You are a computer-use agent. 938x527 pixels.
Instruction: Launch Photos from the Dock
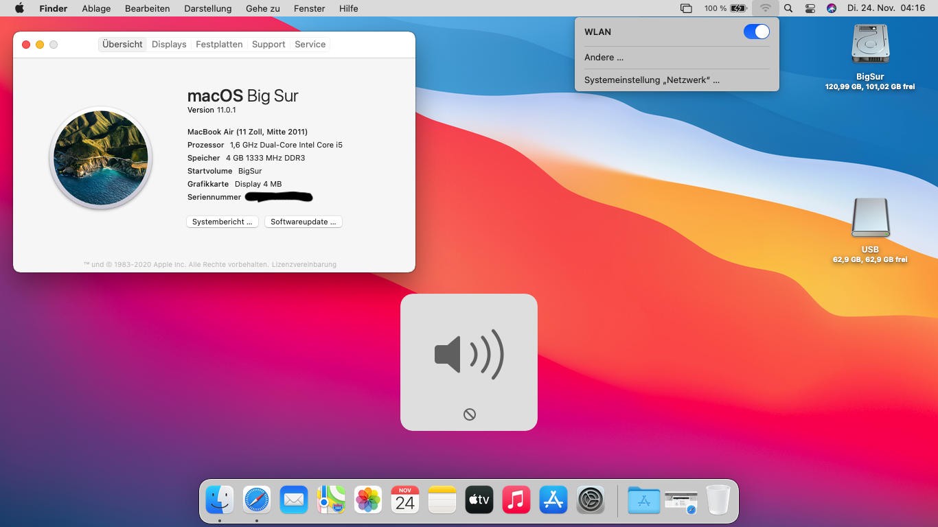[368, 500]
